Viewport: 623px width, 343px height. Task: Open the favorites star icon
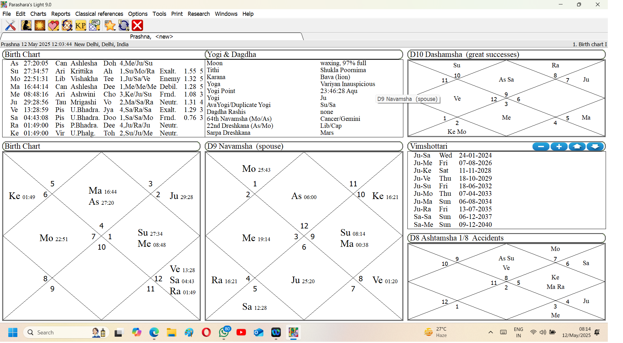point(110,25)
